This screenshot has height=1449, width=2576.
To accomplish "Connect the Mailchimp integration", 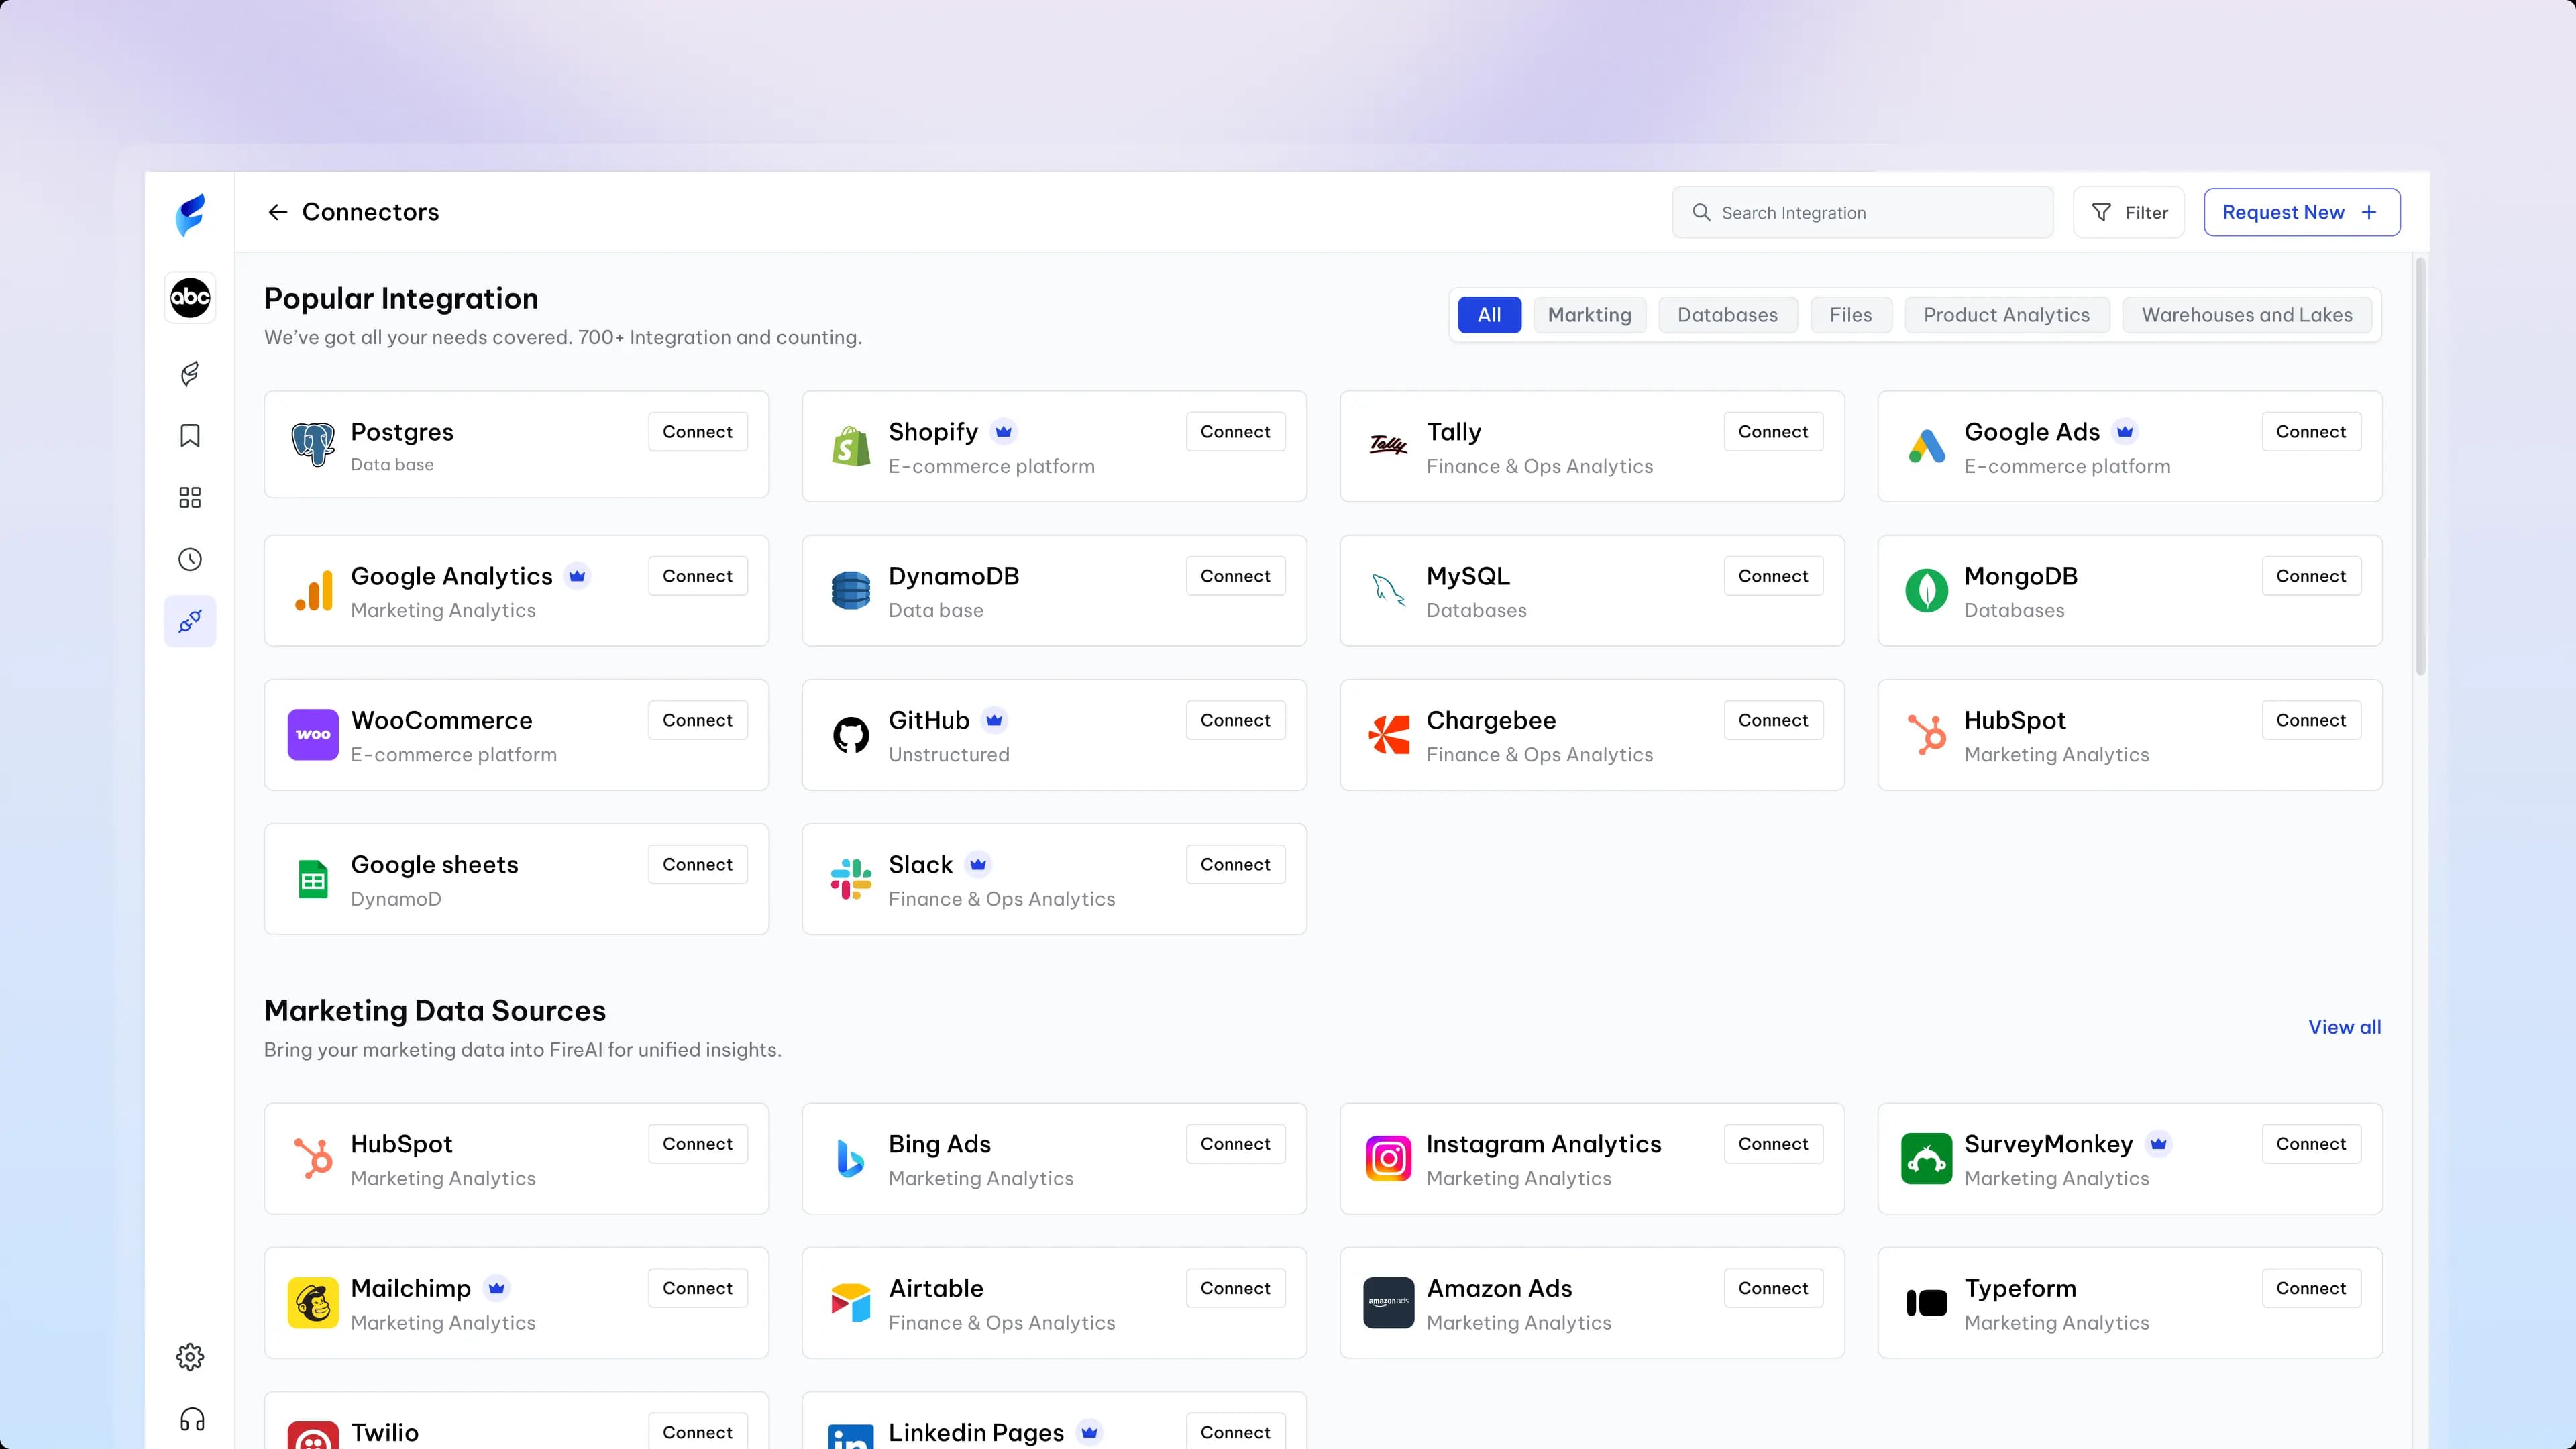I will click(x=697, y=1288).
